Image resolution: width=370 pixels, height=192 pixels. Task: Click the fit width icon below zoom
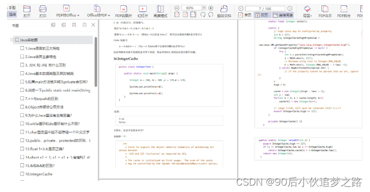(x=193, y=14)
